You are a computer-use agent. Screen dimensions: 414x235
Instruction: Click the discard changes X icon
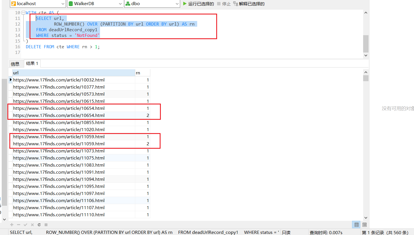pos(32,225)
